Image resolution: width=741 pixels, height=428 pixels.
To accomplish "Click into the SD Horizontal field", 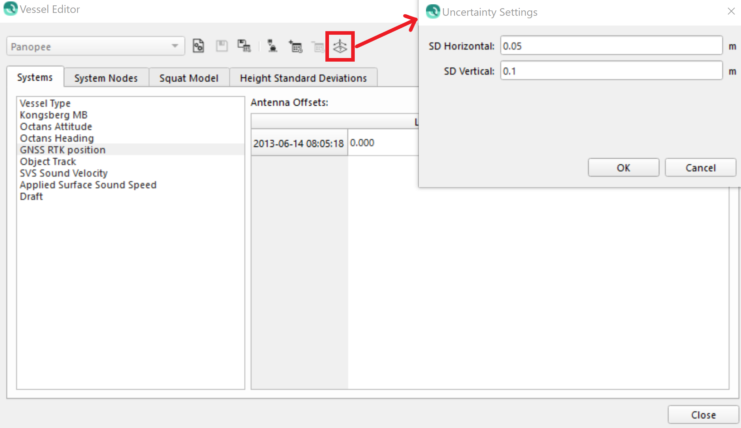I will tap(611, 46).
